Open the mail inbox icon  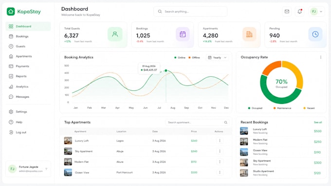tap(287, 12)
